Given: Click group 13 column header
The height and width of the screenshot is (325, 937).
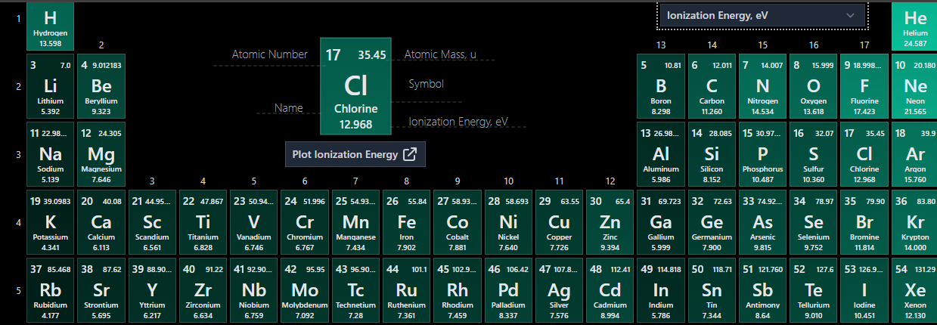Looking at the screenshot, I should coord(661,45).
